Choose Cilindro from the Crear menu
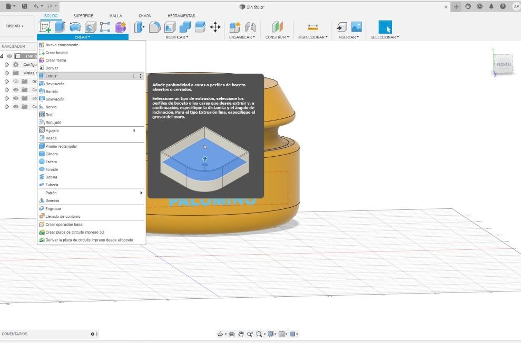This screenshot has width=521, height=343. tap(91, 154)
